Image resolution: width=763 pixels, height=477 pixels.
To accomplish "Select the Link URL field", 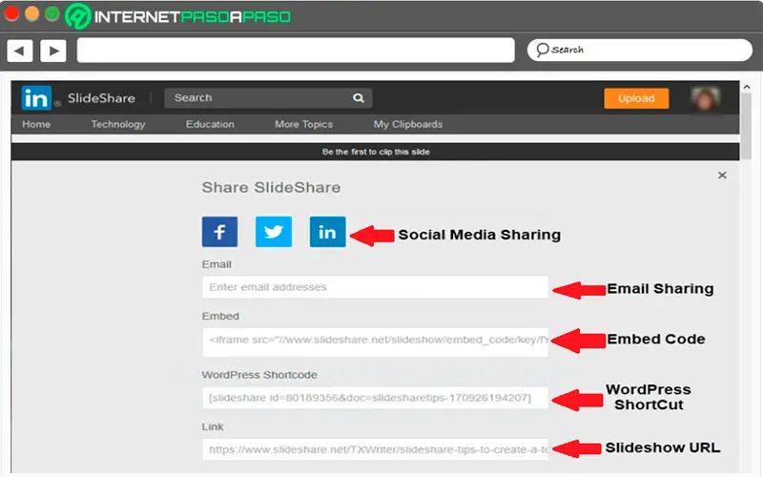I will 375,449.
